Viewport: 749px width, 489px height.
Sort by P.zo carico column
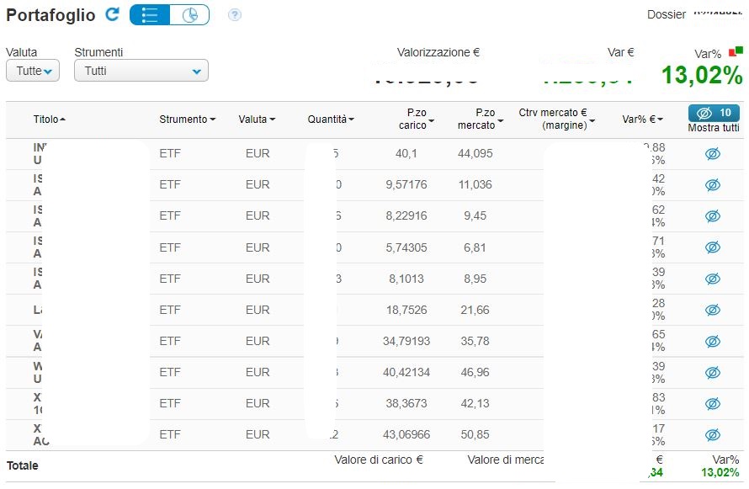tap(416, 120)
